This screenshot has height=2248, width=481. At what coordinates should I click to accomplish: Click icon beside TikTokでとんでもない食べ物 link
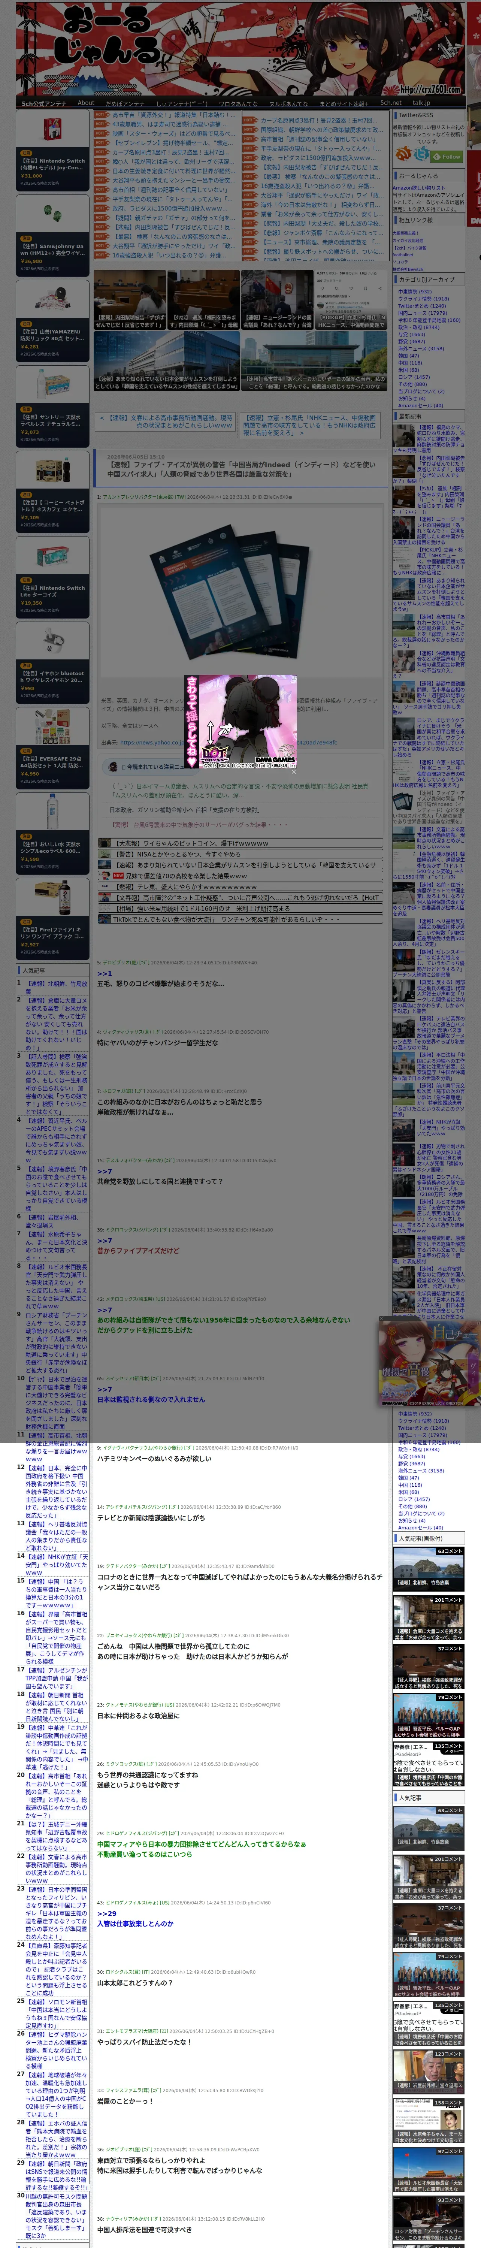pyautogui.click(x=104, y=919)
